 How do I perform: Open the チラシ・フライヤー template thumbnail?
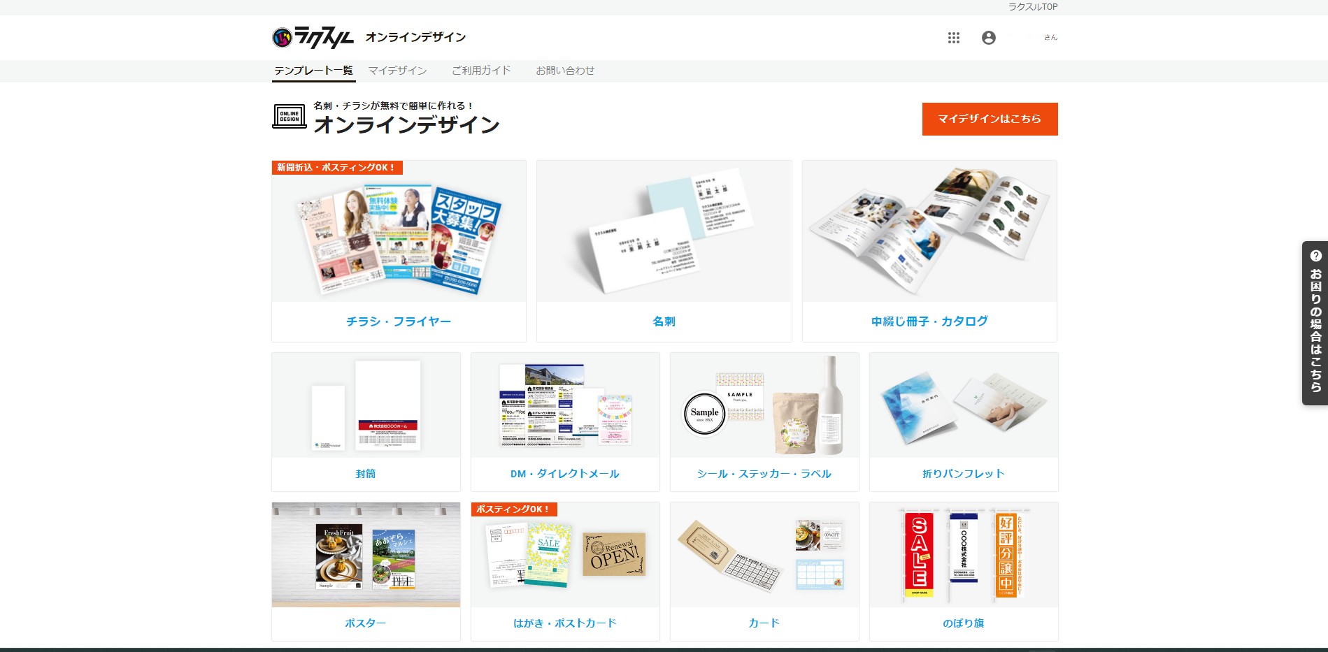(x=399, y=231)
